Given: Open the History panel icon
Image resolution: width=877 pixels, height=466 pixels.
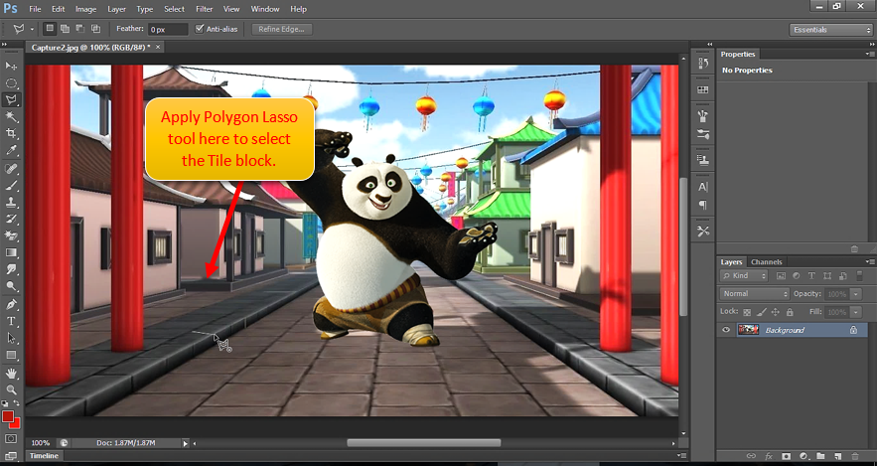Looking at the screenshot, I should [x=703, y=64].
